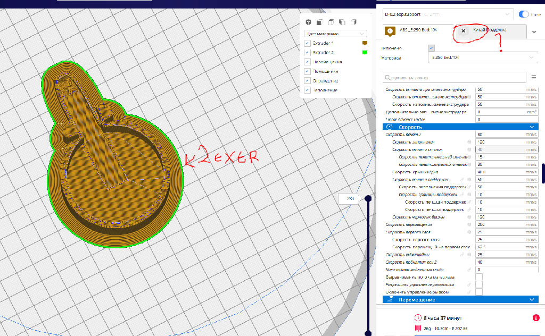
Task: Switch to right side view cube icon
Action: click(353, 22)
